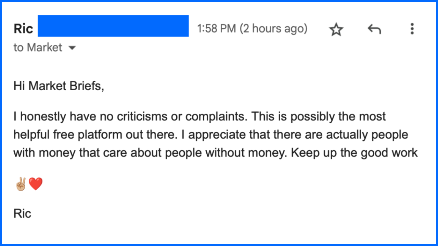Image resolution: width=438 pixels, height=246 pixels.
Task: Click the red heart emoji
Action: click(x=36, y=184)
